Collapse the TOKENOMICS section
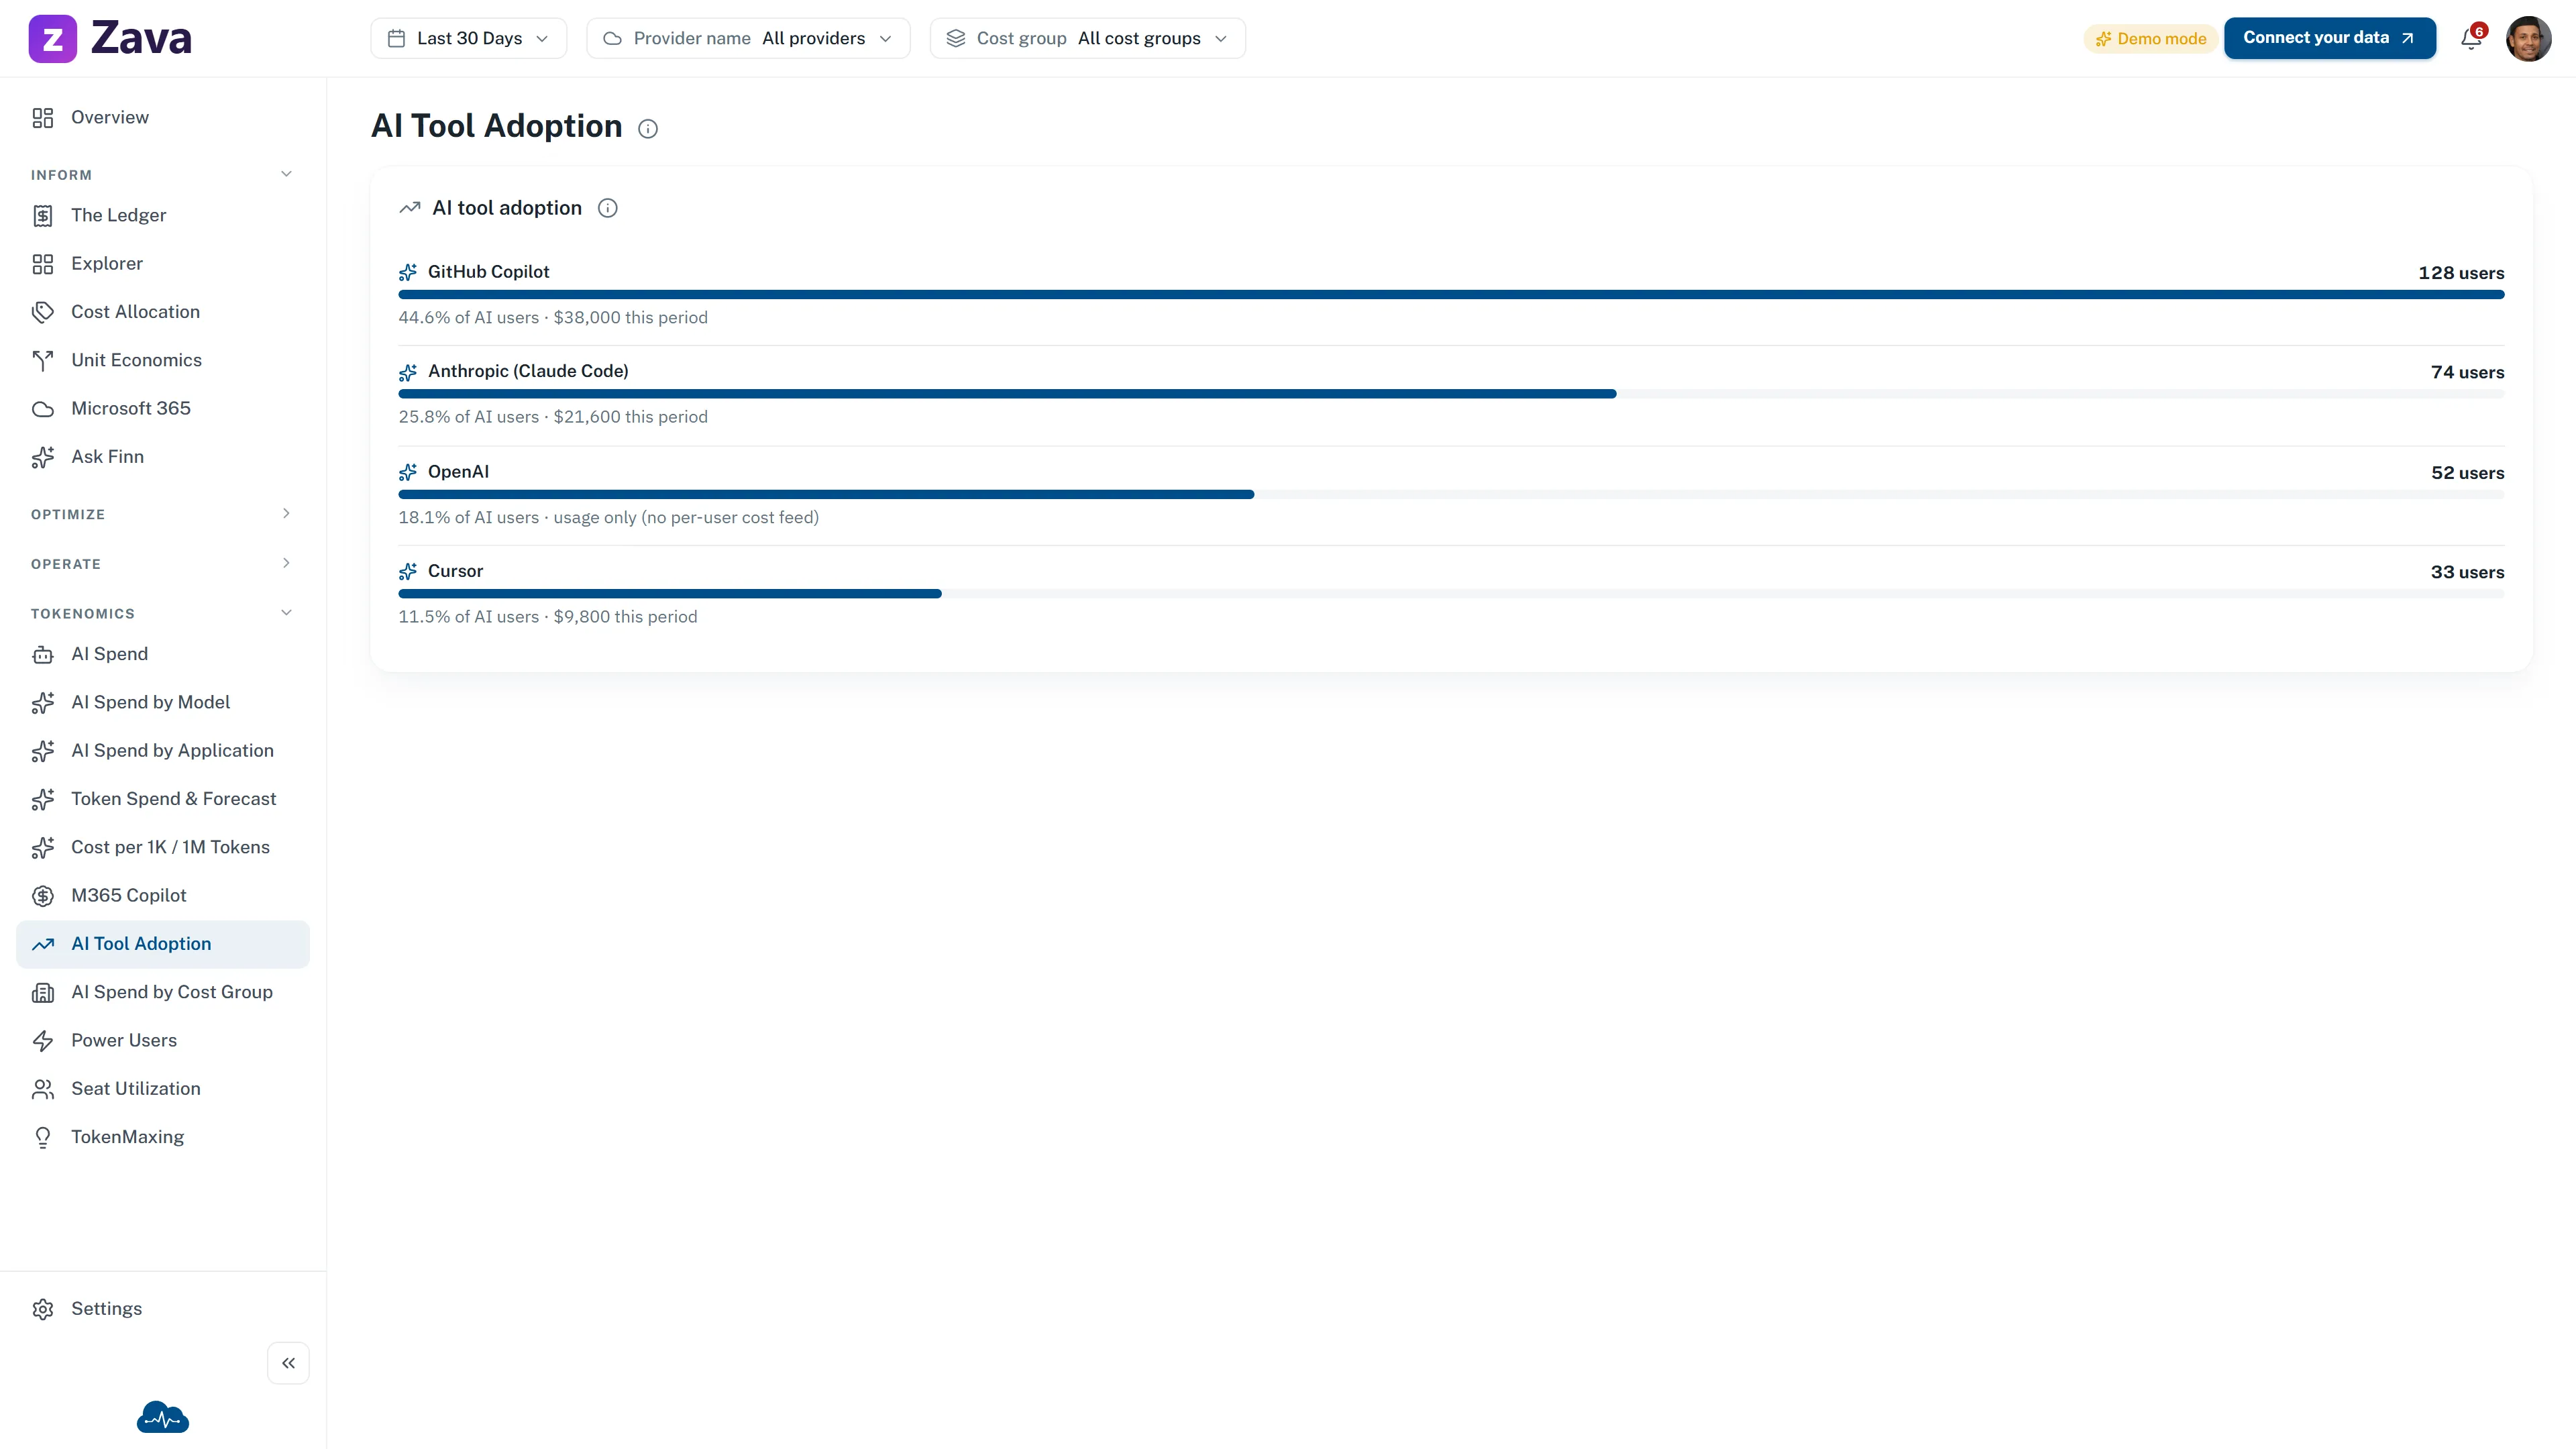The width and height of the screenshot is (2576, 1449). point(286,613)
